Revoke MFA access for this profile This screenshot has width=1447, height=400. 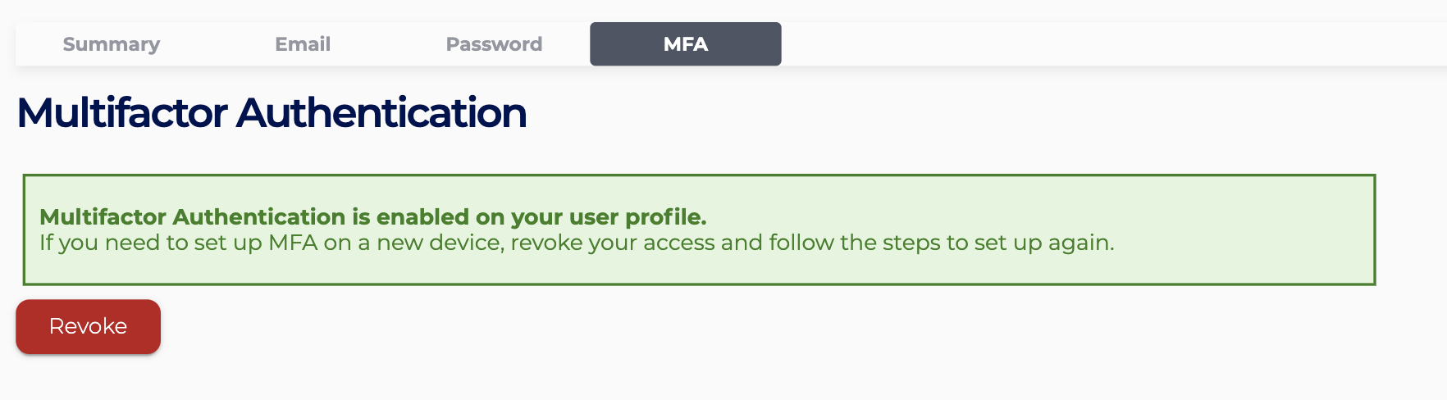click(88, 326)
